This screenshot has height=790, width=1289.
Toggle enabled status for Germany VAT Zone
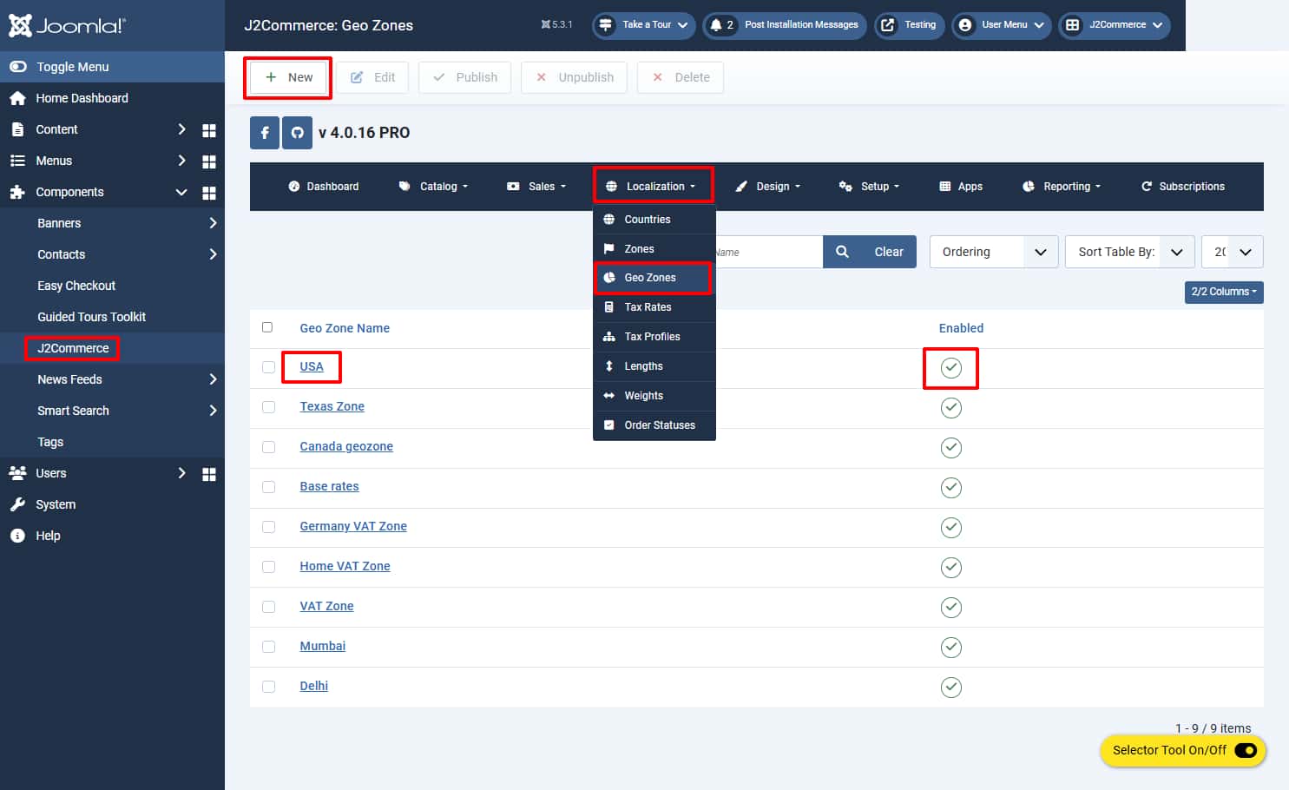(x=951, y=528)
